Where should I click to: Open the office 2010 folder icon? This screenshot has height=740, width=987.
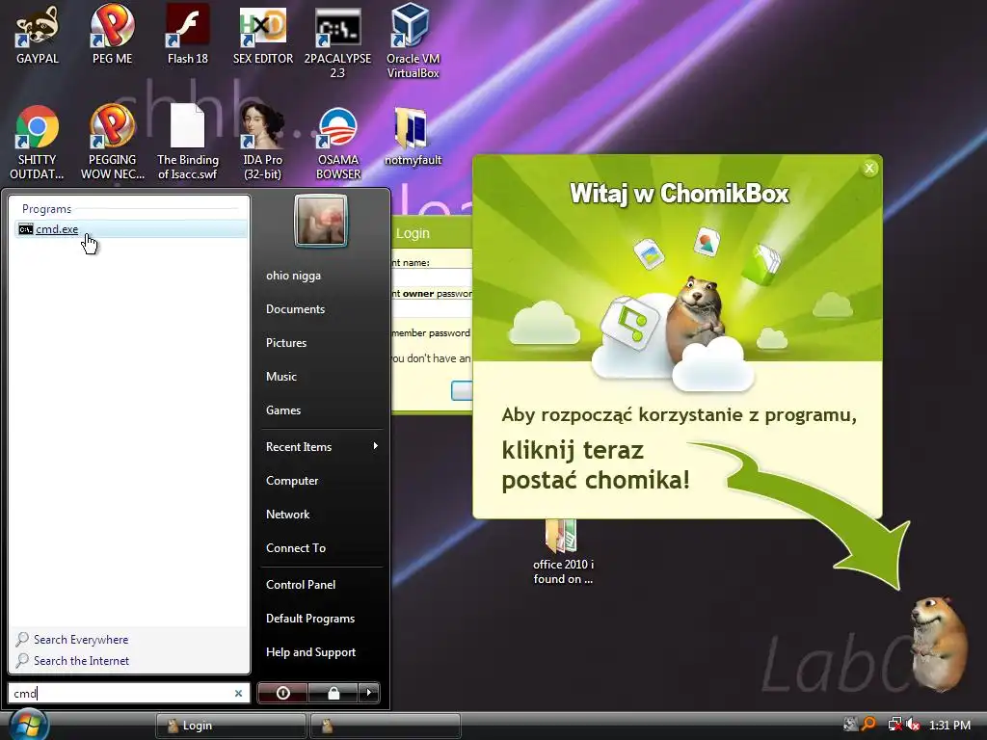(563, 552)
